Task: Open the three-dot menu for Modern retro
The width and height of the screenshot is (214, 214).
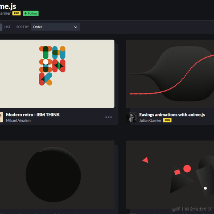Action: (x=108, y=117)
